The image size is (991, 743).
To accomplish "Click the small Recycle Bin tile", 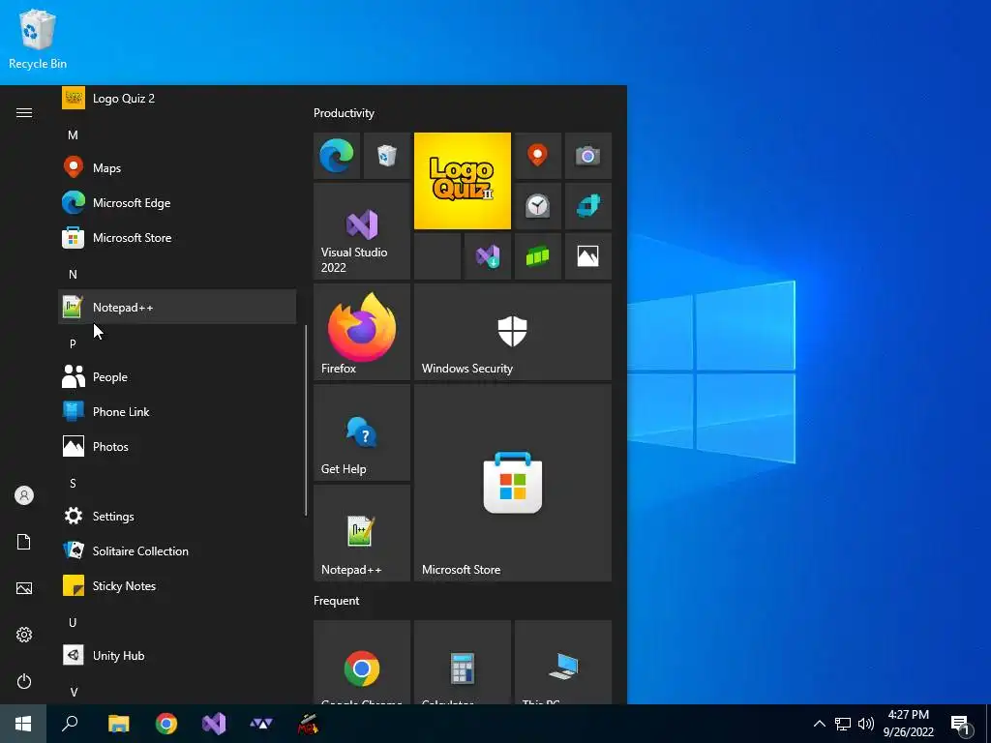I will click(387, 156).
